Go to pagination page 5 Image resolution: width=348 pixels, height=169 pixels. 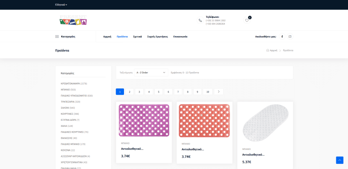coord(159,92)
